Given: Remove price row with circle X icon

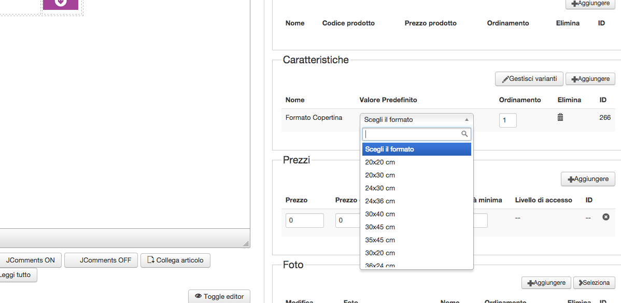Looking at the screenshot, I should 605,217.
